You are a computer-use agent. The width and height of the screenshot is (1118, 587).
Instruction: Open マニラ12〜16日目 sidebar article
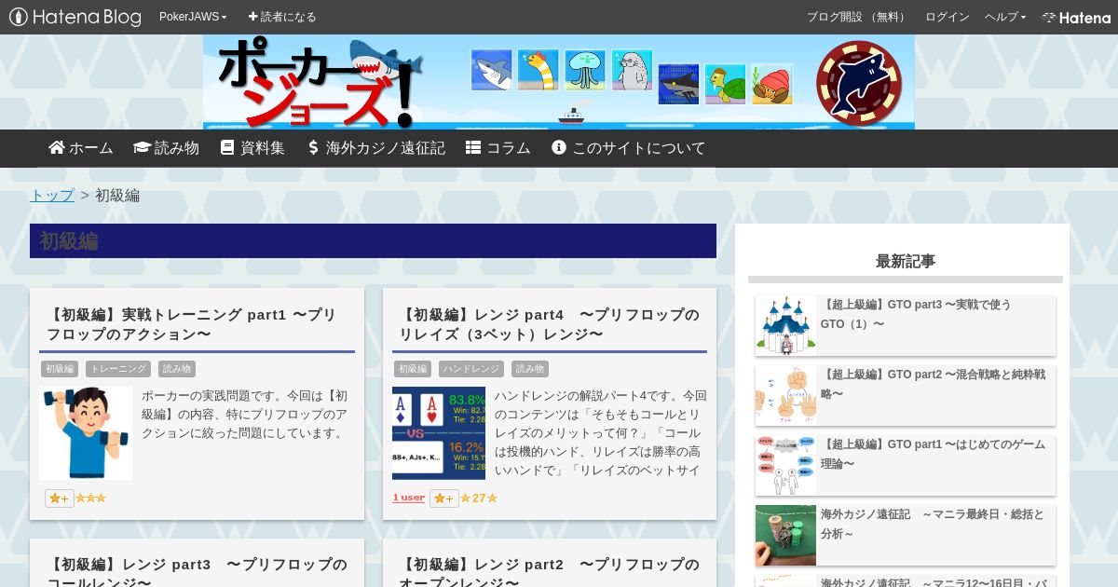933,582
